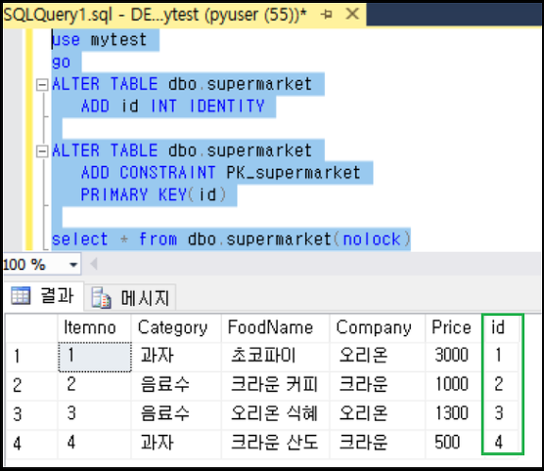Select the Price column header

pos(453,328)
